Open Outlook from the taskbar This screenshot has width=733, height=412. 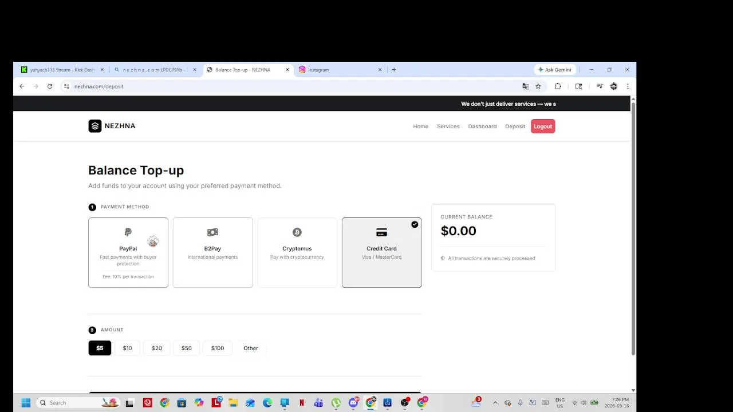tap(250, 403)
